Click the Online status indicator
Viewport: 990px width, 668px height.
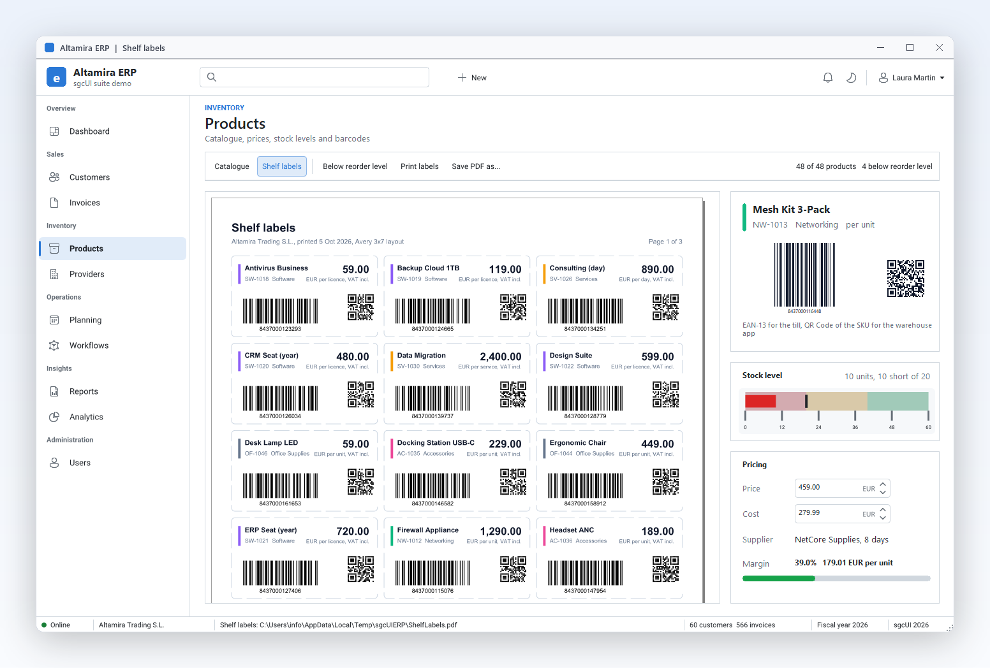pyautogui.click(x=56, y=625)
